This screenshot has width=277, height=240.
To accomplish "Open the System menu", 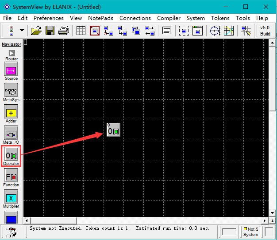I will (196, 18).
